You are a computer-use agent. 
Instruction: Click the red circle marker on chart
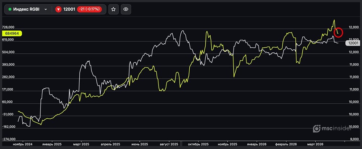click(x=338, y=32)
